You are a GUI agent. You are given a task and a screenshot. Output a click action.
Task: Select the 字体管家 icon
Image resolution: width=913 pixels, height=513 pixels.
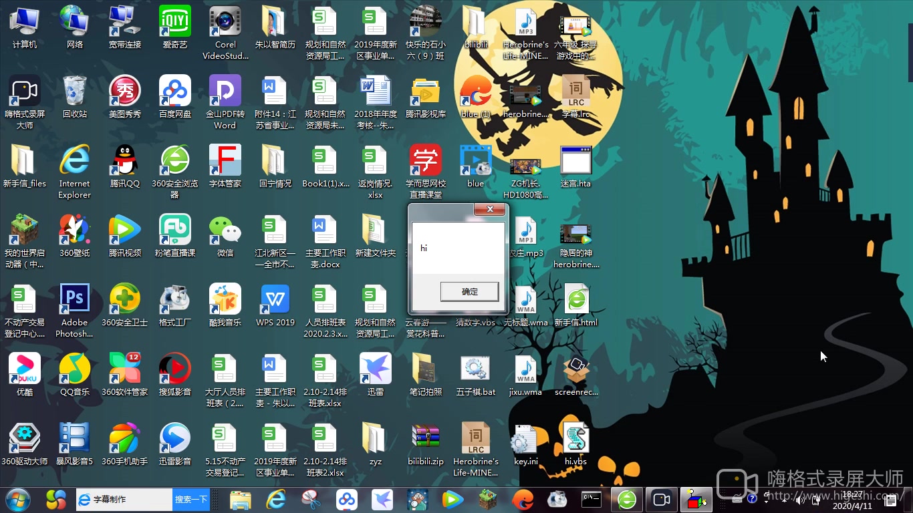tap(225, 166)
